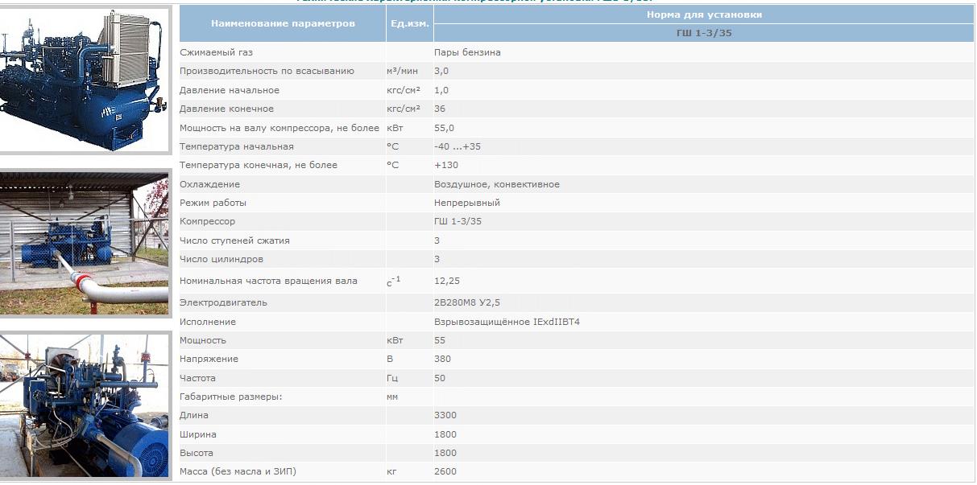977x485 pixels.
Task: Select the 'Напряжение' row label
Action: tap(209, 359)
